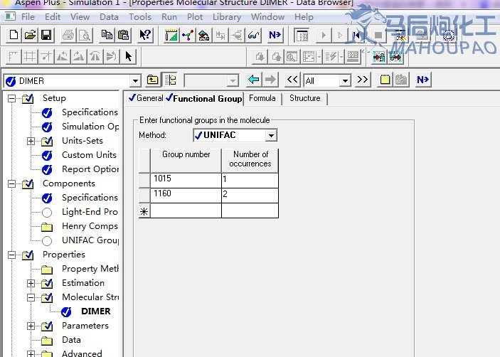500x357 pixels.
Task: Collapse the Molecular Structure node
Action: pyautogui.click(x=31, y=297)
